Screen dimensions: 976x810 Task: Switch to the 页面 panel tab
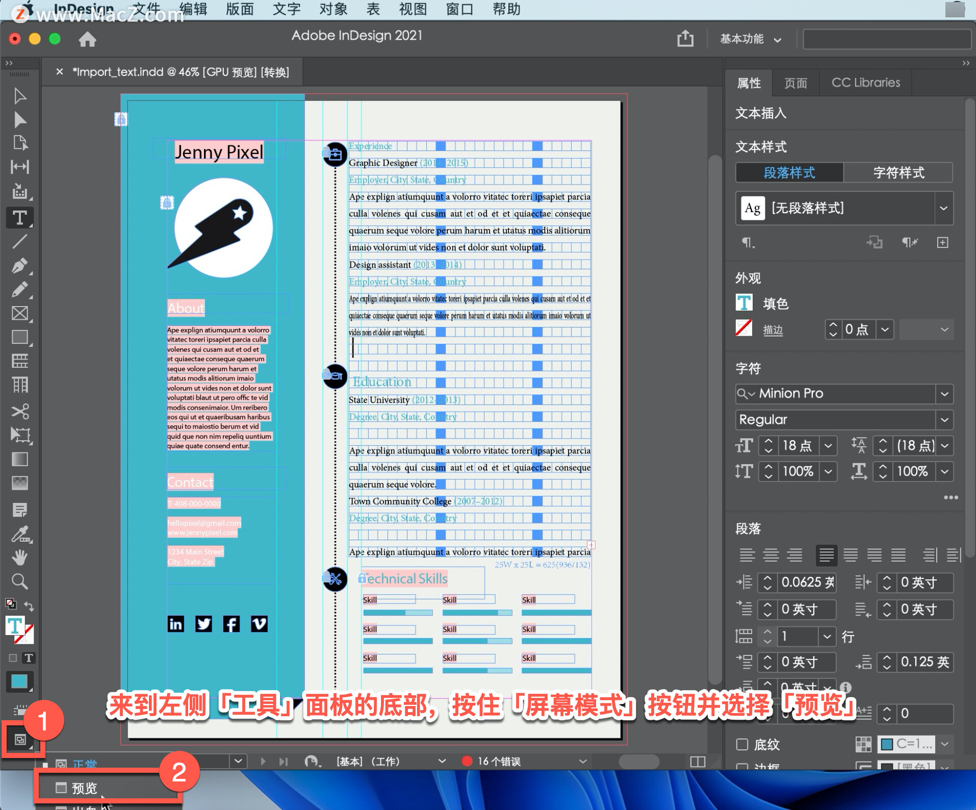(795, 83)
